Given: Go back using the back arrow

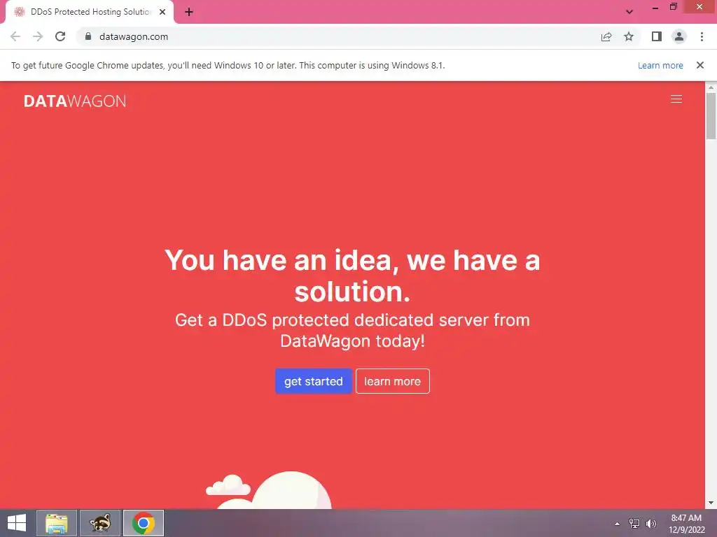Looking at the screenshot, I should 15,36.
